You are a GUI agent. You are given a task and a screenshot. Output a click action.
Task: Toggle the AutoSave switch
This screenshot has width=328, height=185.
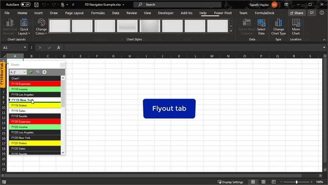26,5
